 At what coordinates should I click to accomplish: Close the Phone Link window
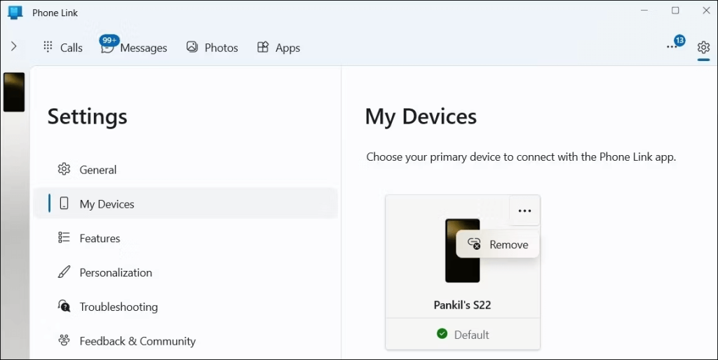[x=706, y=10]
